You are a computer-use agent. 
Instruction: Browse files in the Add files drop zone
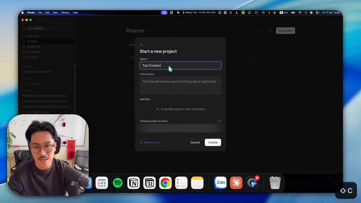point(180,109)
